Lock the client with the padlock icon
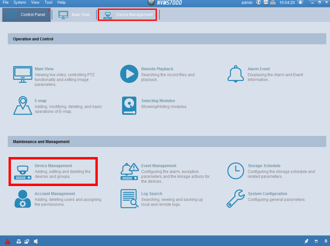 [x=301, y=2]
